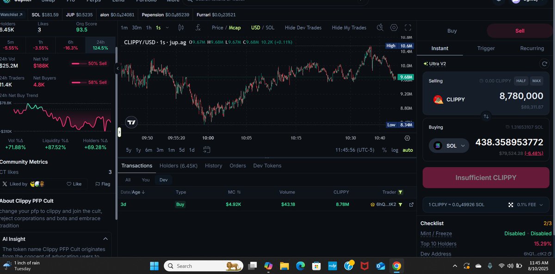Screen dimensions: 555x274
Task: Open the time axis settings gear
Action: [407, 138]
